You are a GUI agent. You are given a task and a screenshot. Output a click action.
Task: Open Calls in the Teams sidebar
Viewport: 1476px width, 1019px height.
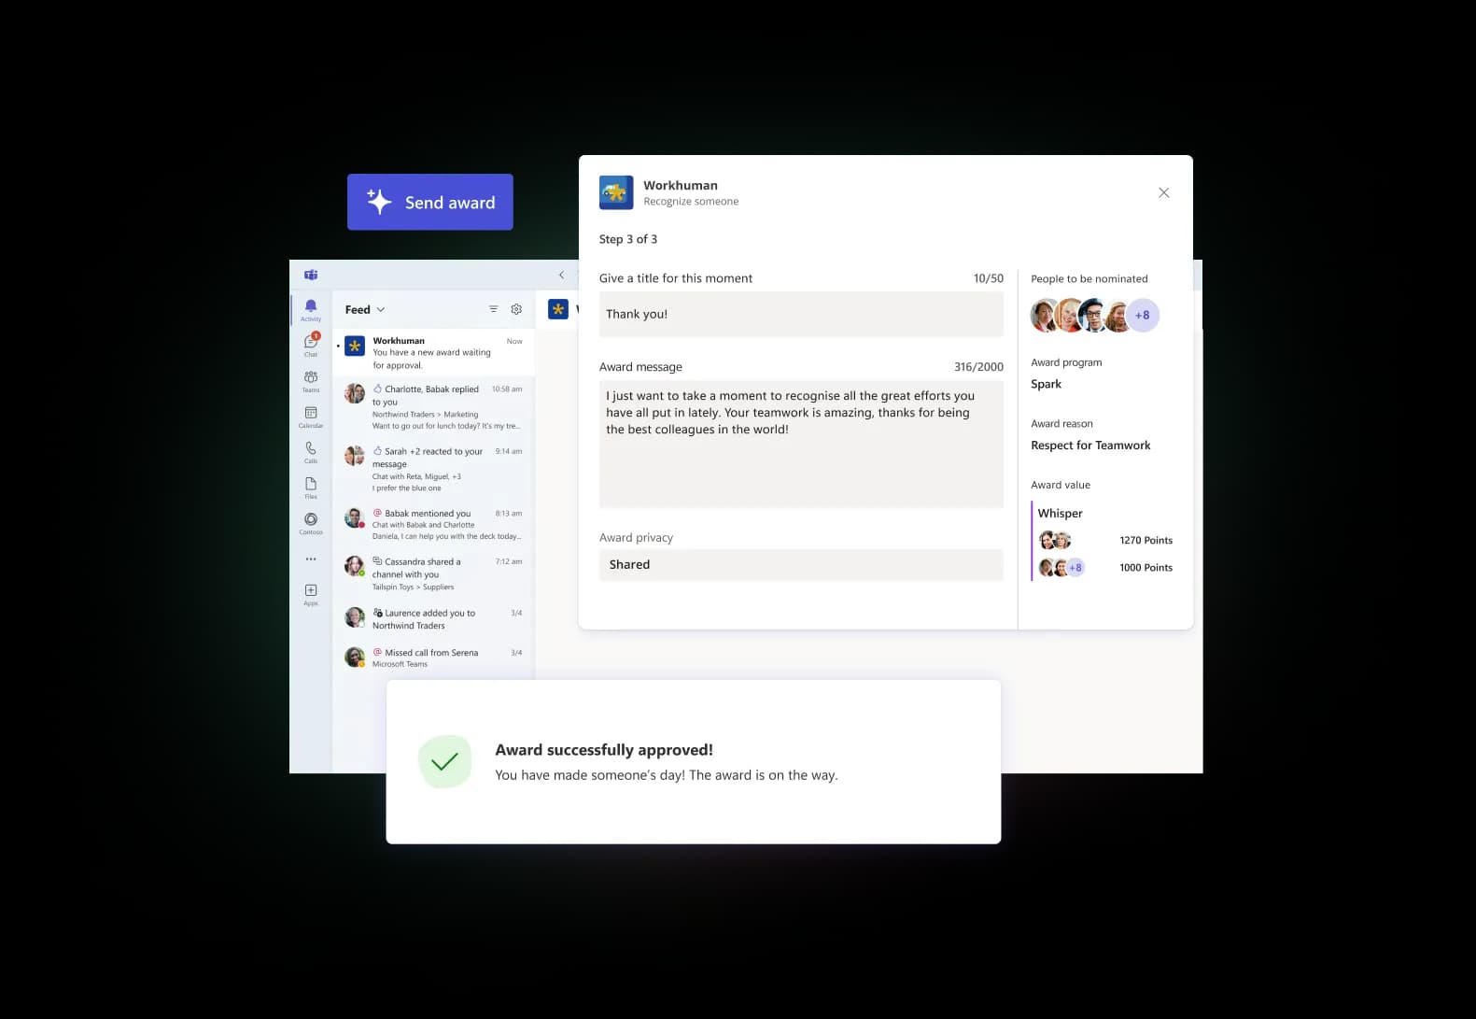[x=311, y=452]
